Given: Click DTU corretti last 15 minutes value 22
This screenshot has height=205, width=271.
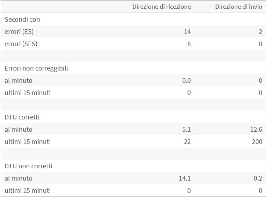Looking at the screenshot, I should [x=187, y=142].
